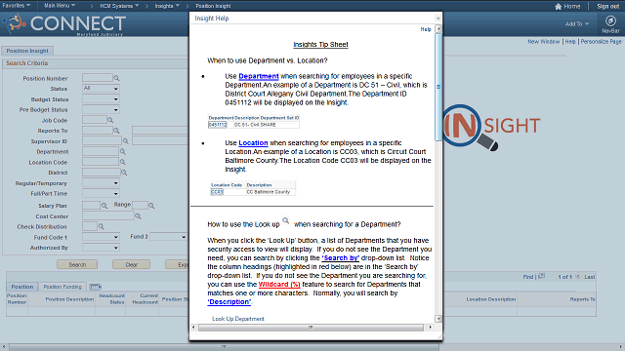625x351 pixels.
Task: Open Position Number lookup magnifier
Action: [116, 78]
